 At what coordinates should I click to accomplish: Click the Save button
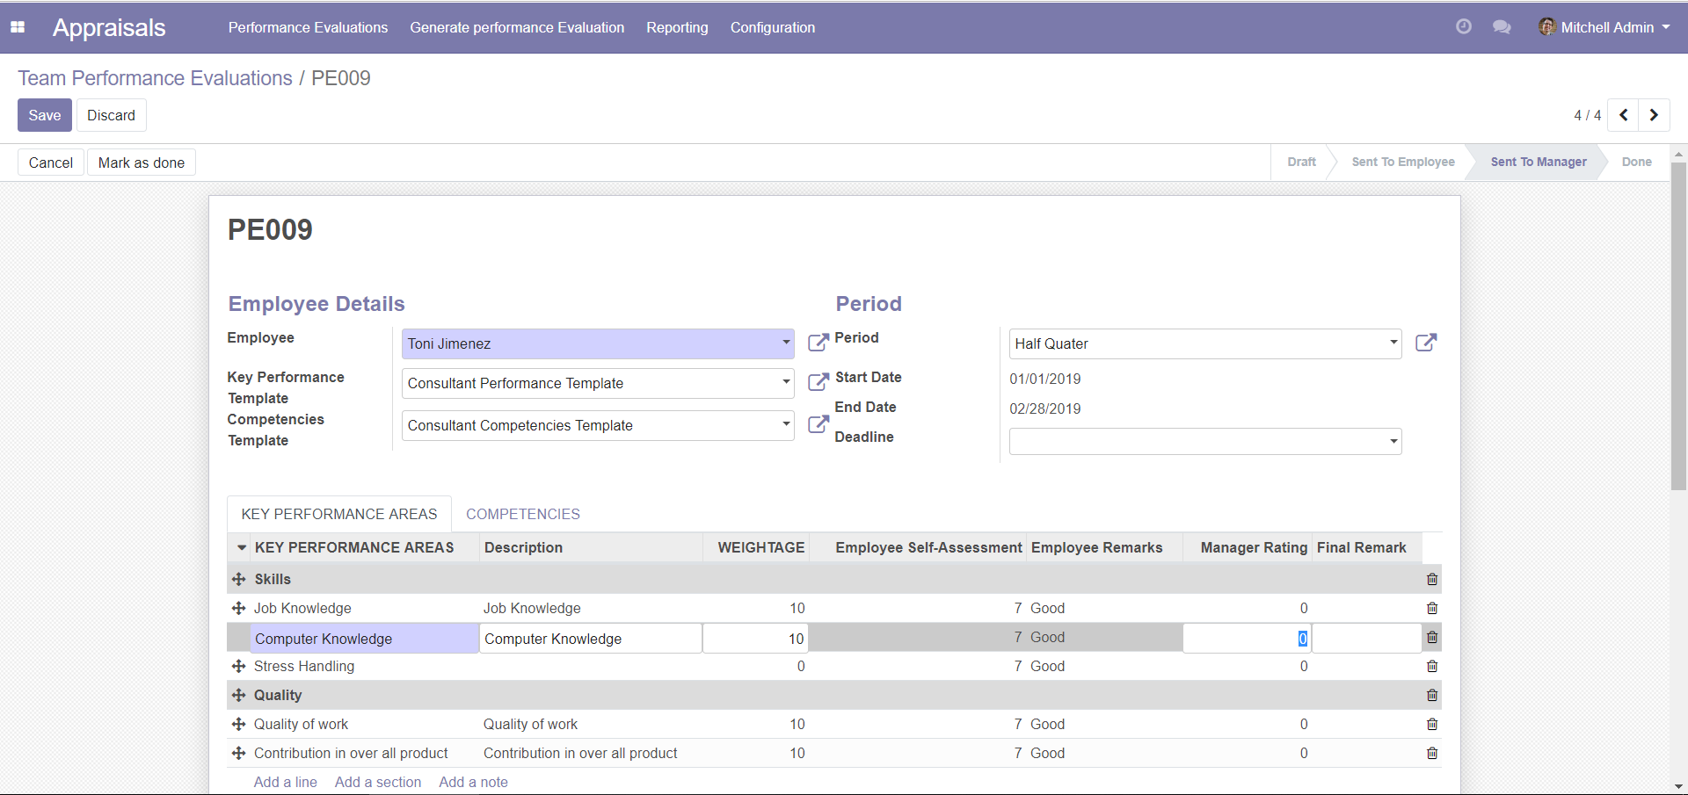click(x=45, y=115)
